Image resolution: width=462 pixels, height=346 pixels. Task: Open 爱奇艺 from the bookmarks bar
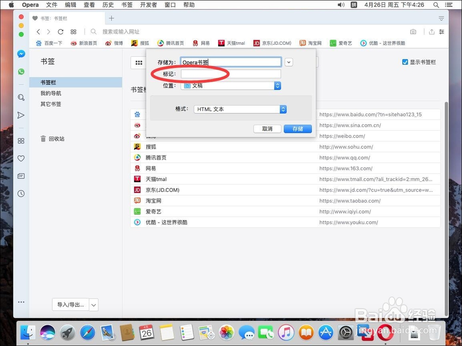pos(341,43)
